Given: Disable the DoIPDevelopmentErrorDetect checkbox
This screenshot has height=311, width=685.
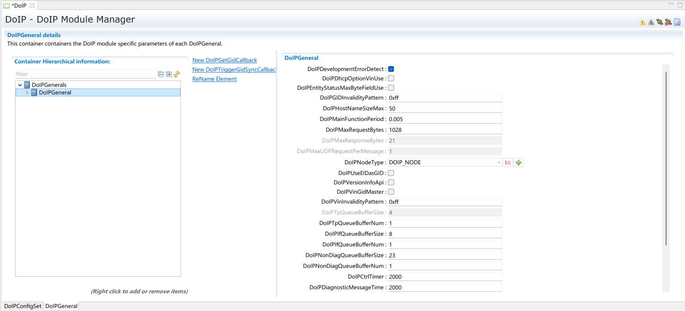Looking at the screenshot, I should pyautogui.click(x=391, y=69).
